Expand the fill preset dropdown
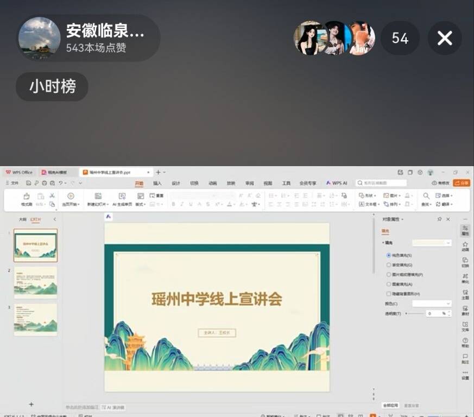Screen dimensions: 474x417 (432, 243)
